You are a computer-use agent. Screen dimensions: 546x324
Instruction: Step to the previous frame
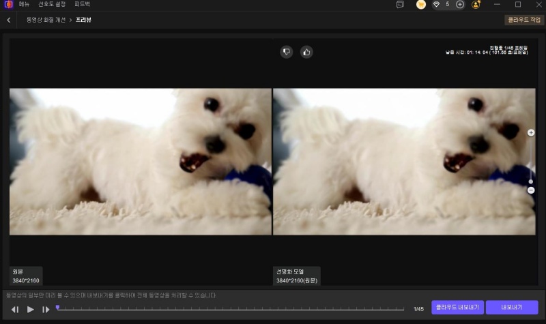tap(15, 310)
